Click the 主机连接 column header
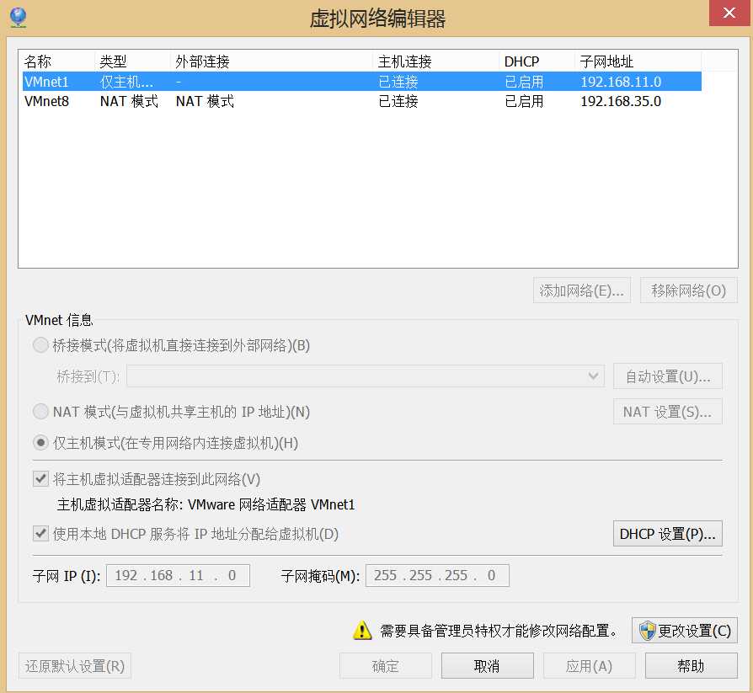This screenshot has height=693, width=753. [435, 61]
